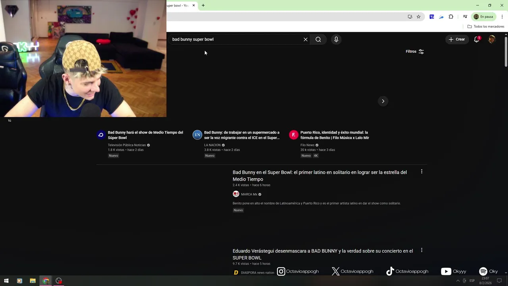This screenshot has height=286, width=508.
Task: Open the MARCA Mx channel name
Action: coord(249,194)
